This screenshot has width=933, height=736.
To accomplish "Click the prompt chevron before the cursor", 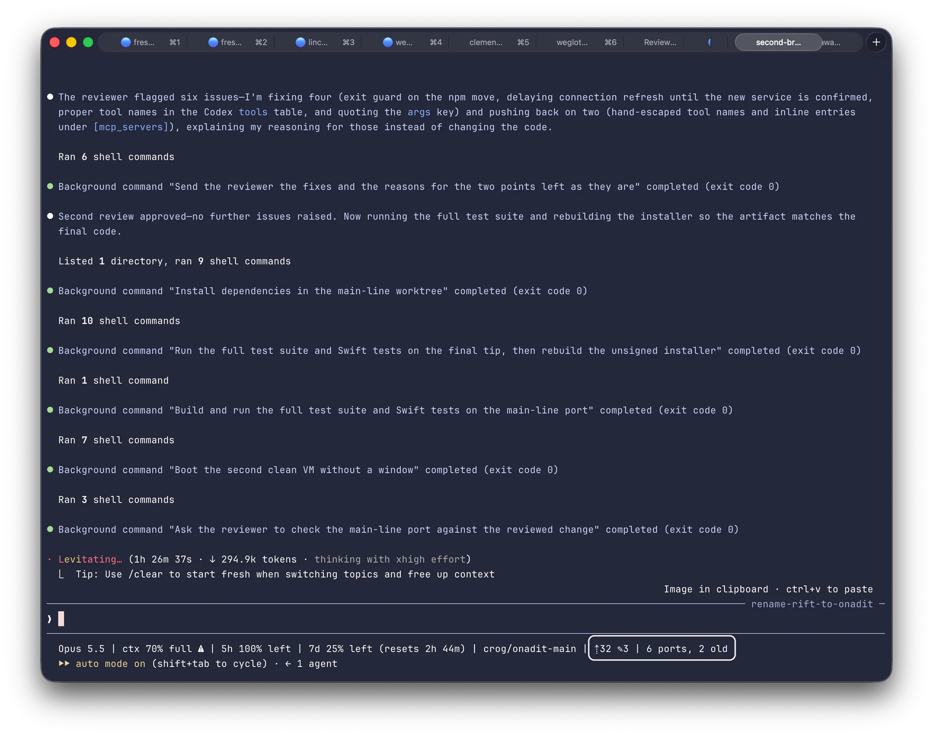I will pyautogui.click(x=49, y=619).
